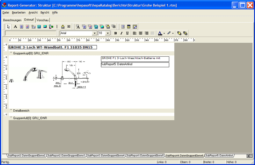The width and height of the screenshot is (255, 165).
Task: Open the Datei menu
Action: (6, 12)
